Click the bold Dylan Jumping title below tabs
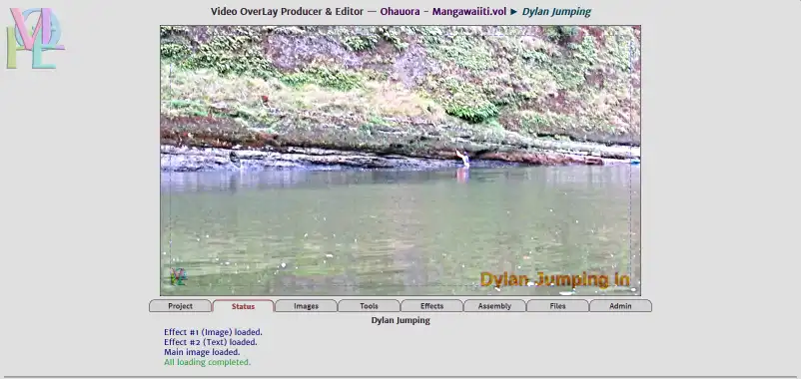This screenshot has width=801, height=379. (400, 320)
